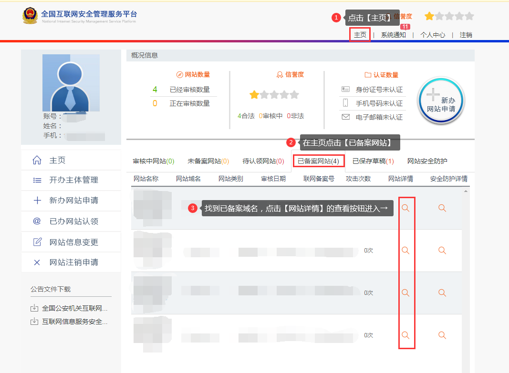This screenshot has width=509, height=373.
Task: Switch to the 已备案网站 tab
Action: pyautogui.click(x=318, y=161)
